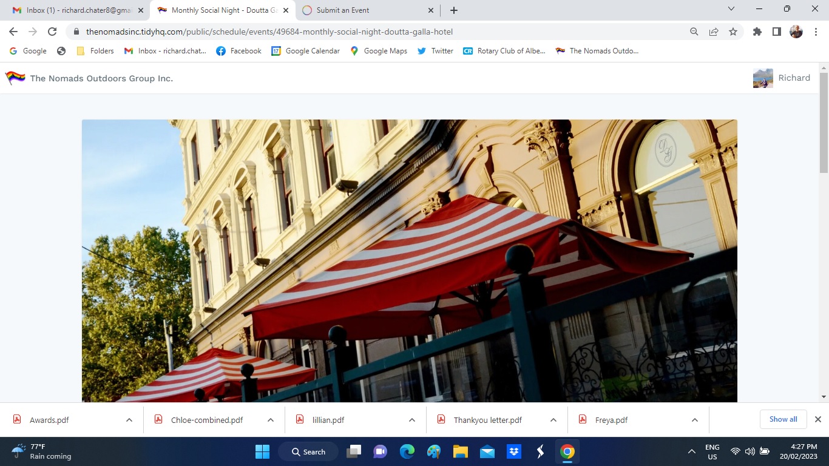Open a new browser tab
This screenshot has width=829, height=466.
(454, 10)
